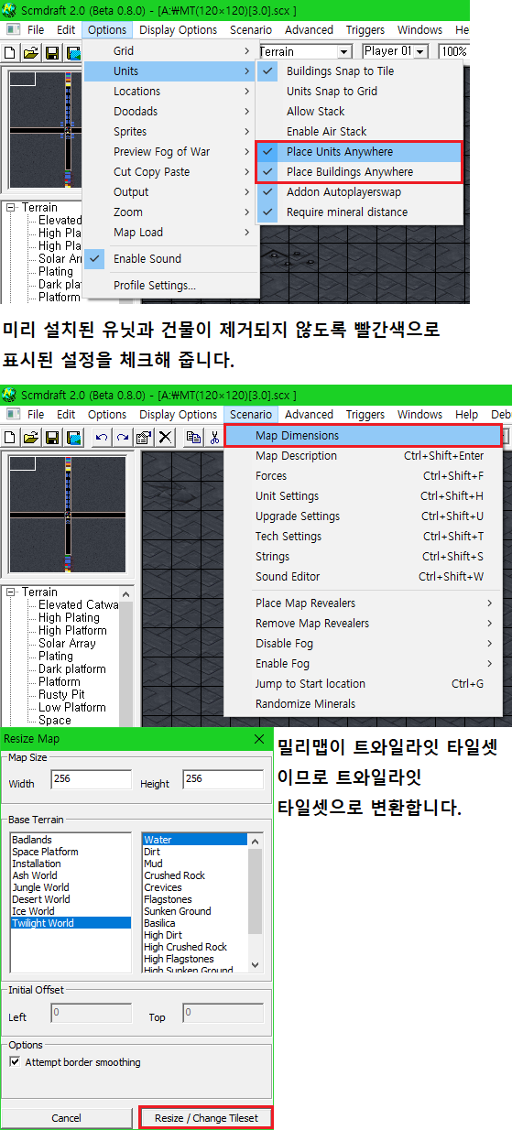Select Low Platform tree item
The image size is (512, 1130).
[72, 708]
